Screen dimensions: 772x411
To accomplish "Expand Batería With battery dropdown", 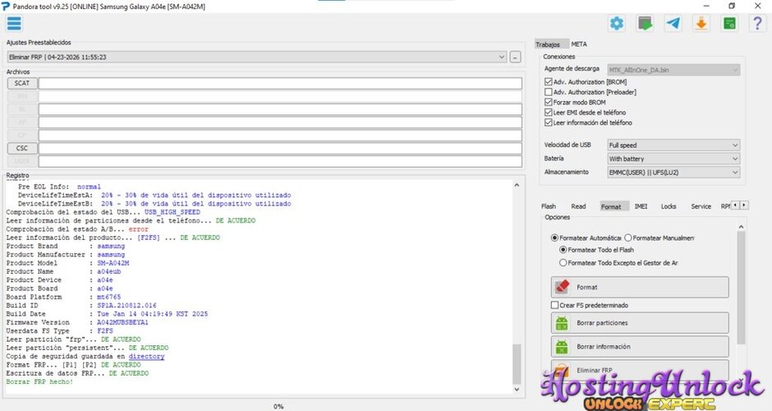I will pyautogui.click(x=673, y=159).
